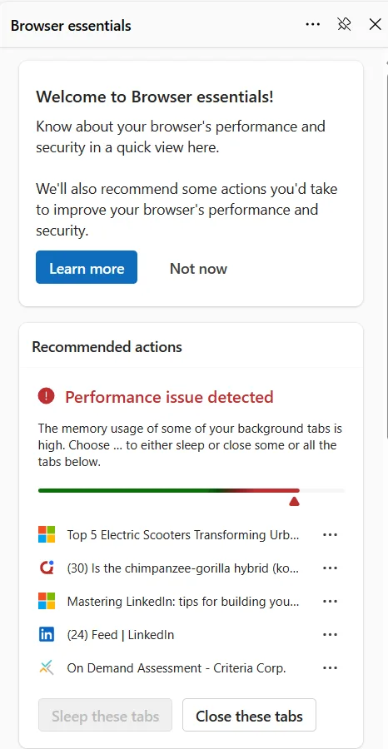
Task: Click Learn more button
Action: [87, 267]
